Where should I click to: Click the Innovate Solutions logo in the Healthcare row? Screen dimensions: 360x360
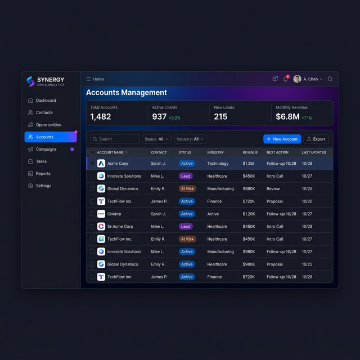(101, 176)
